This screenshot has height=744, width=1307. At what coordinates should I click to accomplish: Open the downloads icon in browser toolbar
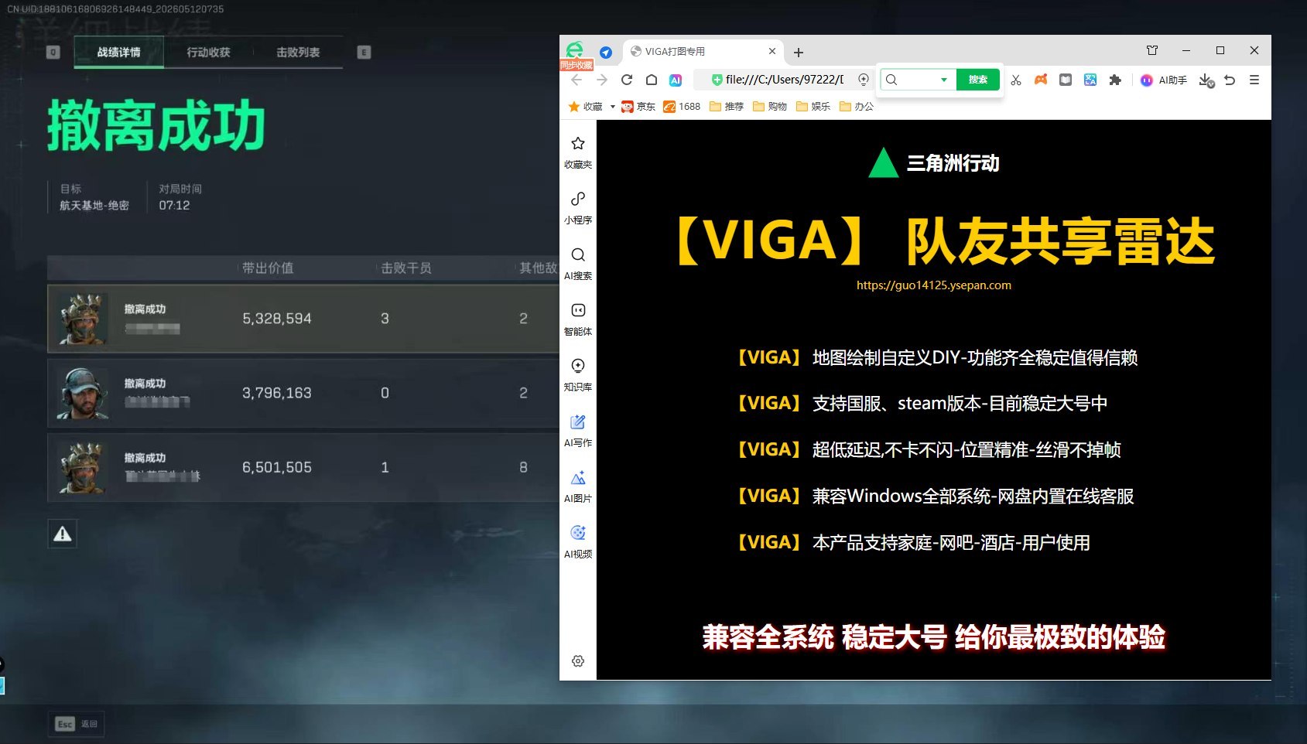(1206, 80)
